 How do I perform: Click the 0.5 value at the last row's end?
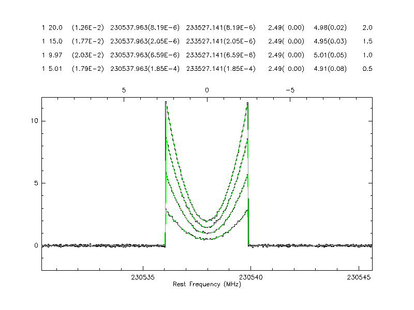(x=367, y=69)
